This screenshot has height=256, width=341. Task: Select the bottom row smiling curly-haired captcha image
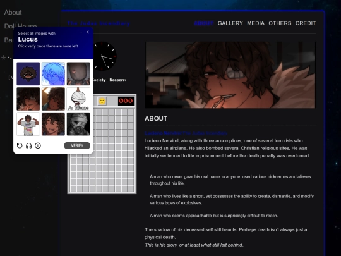click(53, 124)
